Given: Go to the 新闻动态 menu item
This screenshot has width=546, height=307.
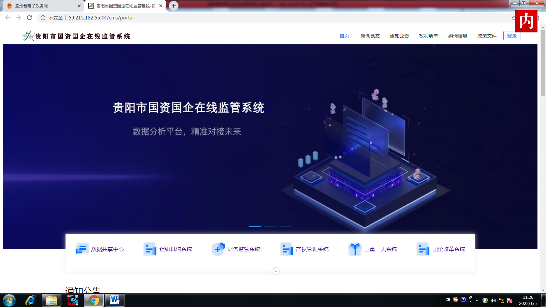Looking at the screenshot, I should (370, 36).
